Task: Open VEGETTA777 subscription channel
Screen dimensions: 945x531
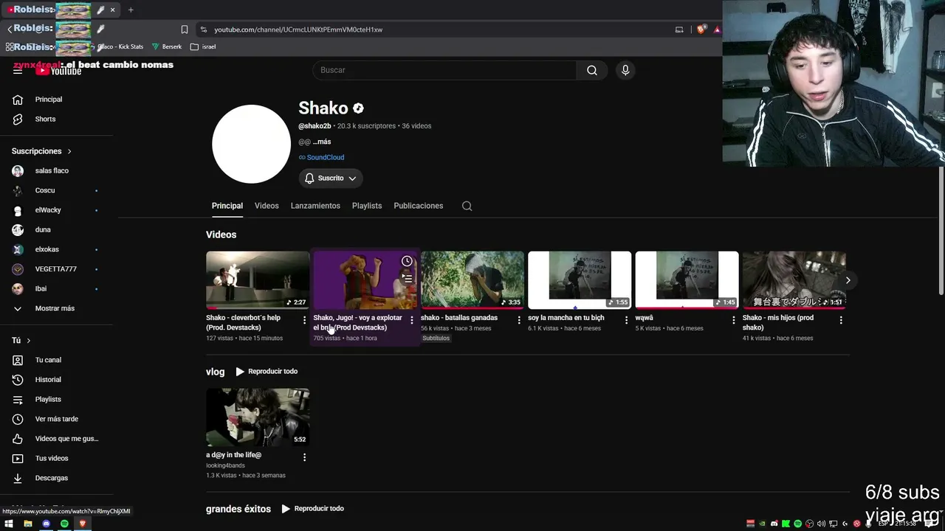Action: tap(57, 269)
